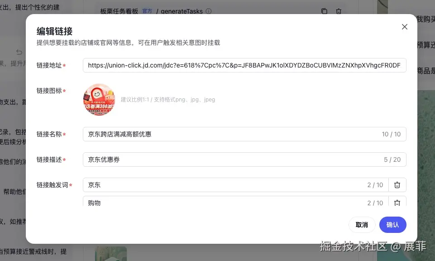Click the 官方 tag in background
The height and width of the screenshot is (261, 435).
click(x=147, y=11)
